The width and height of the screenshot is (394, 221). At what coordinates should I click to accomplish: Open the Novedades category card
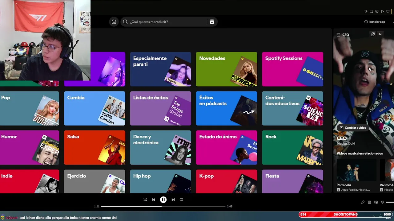point(227,69)
